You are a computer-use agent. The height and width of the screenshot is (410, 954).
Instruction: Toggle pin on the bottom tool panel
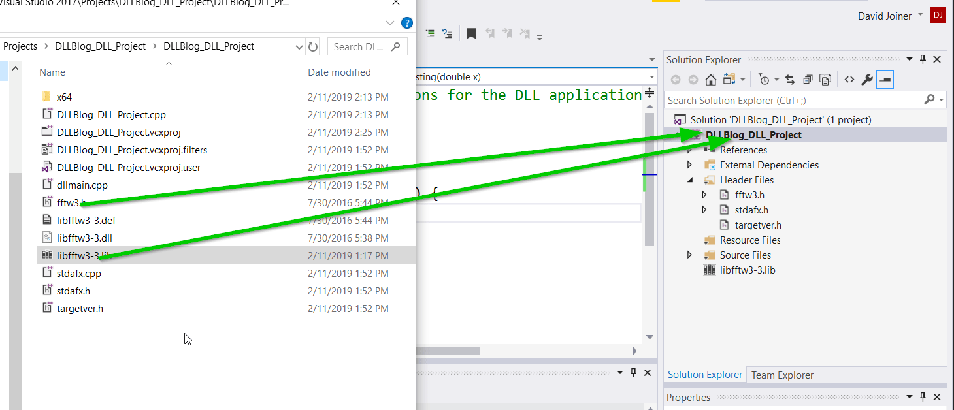633,373
